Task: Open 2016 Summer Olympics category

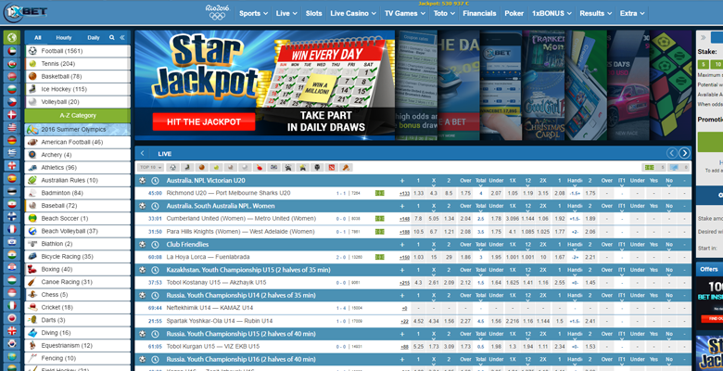Action: tap(78, 129)
